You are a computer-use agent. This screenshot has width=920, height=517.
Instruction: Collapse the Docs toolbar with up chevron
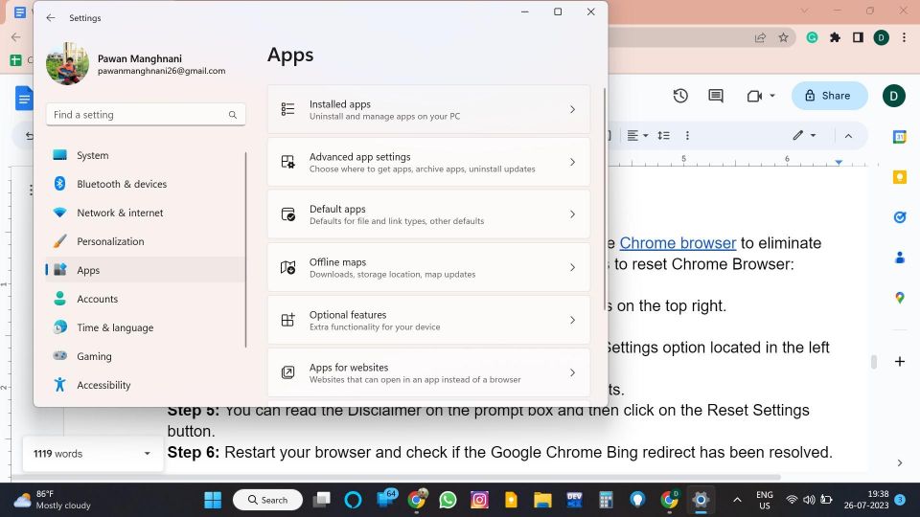click(848, 136)
